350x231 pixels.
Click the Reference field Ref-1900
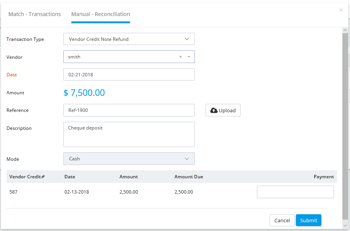point(129,110)
